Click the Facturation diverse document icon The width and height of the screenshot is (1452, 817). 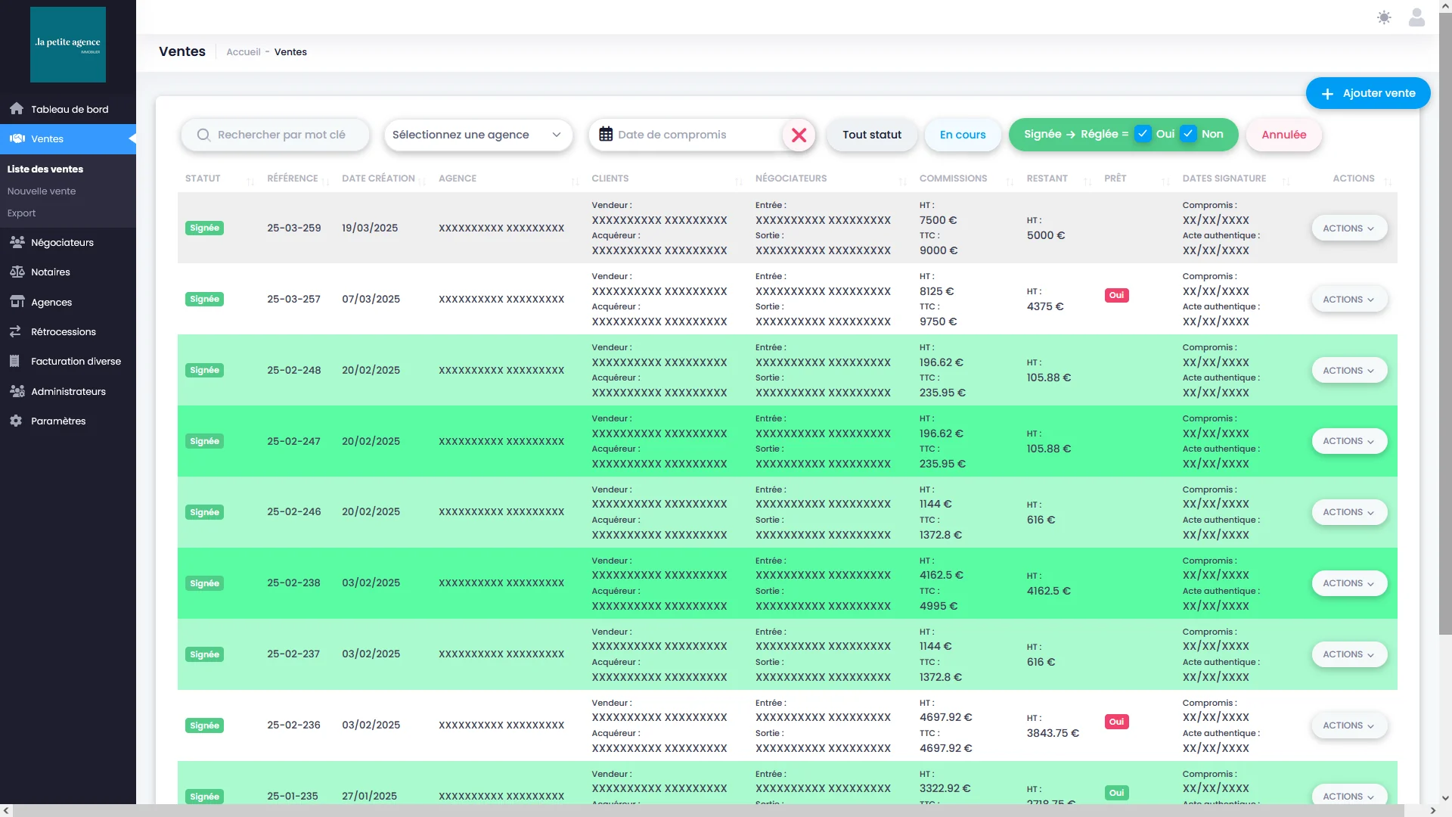tap(15, 361)
